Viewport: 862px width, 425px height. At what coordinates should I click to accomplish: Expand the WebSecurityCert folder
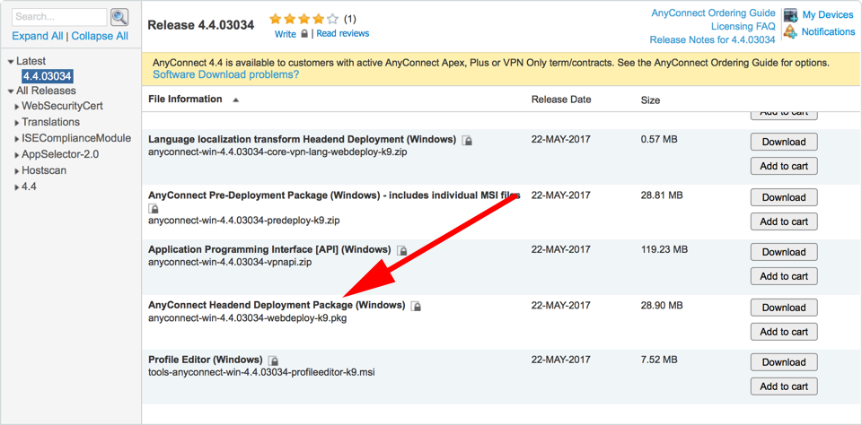point(17,107)
